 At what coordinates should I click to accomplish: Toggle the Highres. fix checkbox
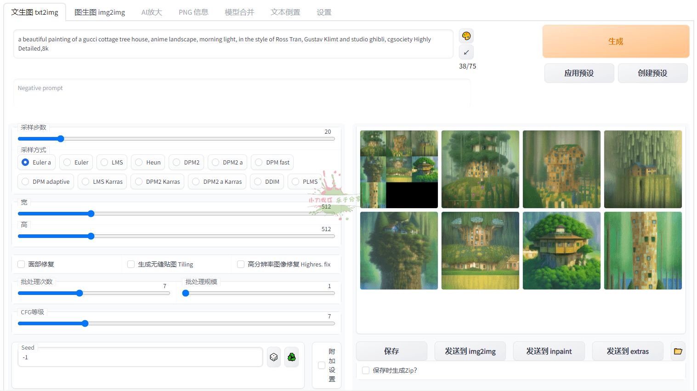click(x=241, y=264)
